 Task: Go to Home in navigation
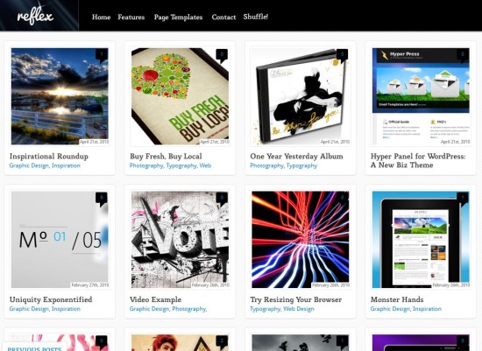pyautogui.click(x=101, y=18)
